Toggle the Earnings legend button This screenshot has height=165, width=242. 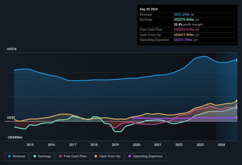click(x=42, y=156)
